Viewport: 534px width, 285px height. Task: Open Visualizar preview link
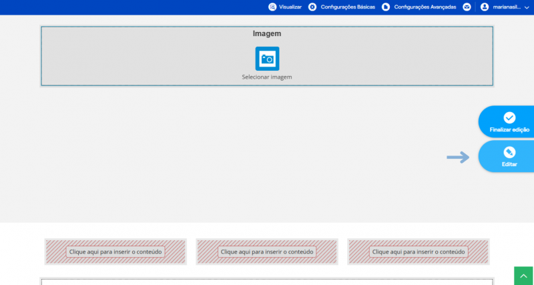tap(290, 7)
